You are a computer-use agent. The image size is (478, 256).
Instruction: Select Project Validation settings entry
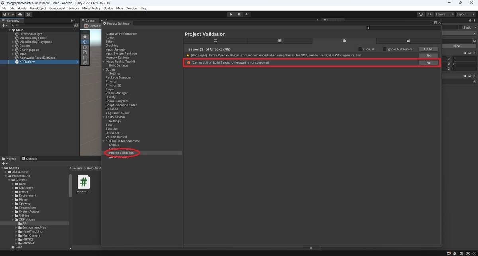tap(121, 153)
